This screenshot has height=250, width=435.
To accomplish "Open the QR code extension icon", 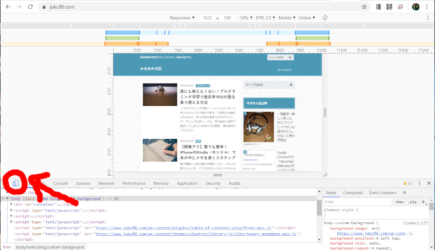I will coord(389,7).
